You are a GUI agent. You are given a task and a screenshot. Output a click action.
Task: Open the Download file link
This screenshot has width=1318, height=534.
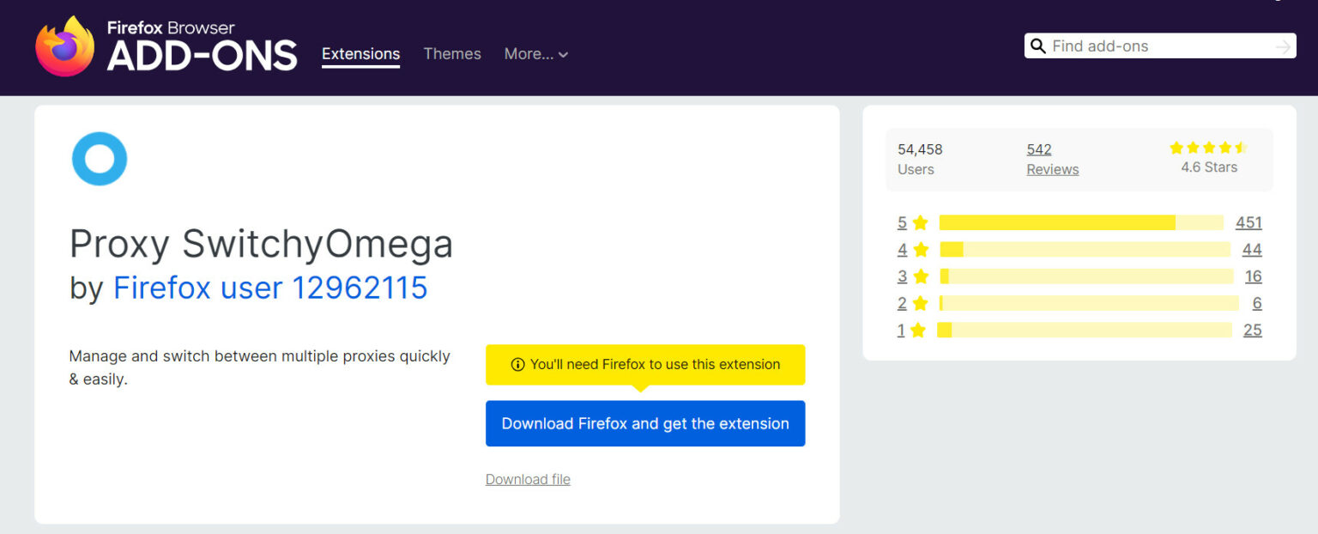pyautogui.click(x=528, y=479)
